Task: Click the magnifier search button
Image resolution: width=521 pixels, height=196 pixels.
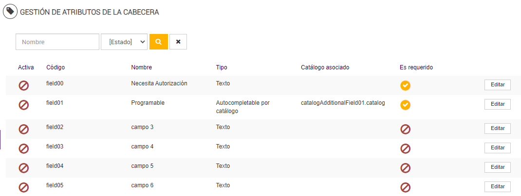Action: point(158,42)
